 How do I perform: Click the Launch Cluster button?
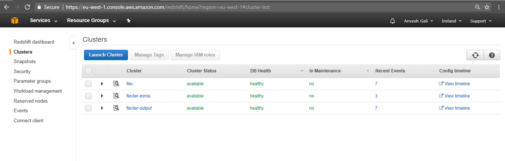click(106, 55)
